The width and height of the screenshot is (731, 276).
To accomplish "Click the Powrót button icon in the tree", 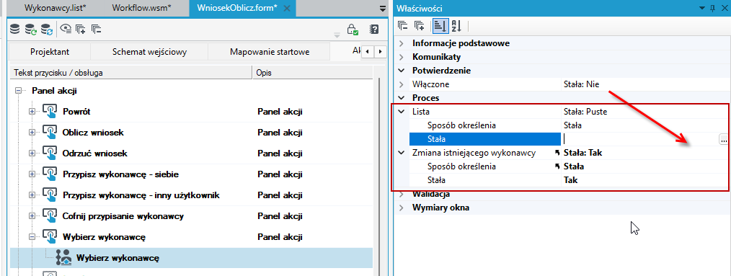I will click(49, 112).
